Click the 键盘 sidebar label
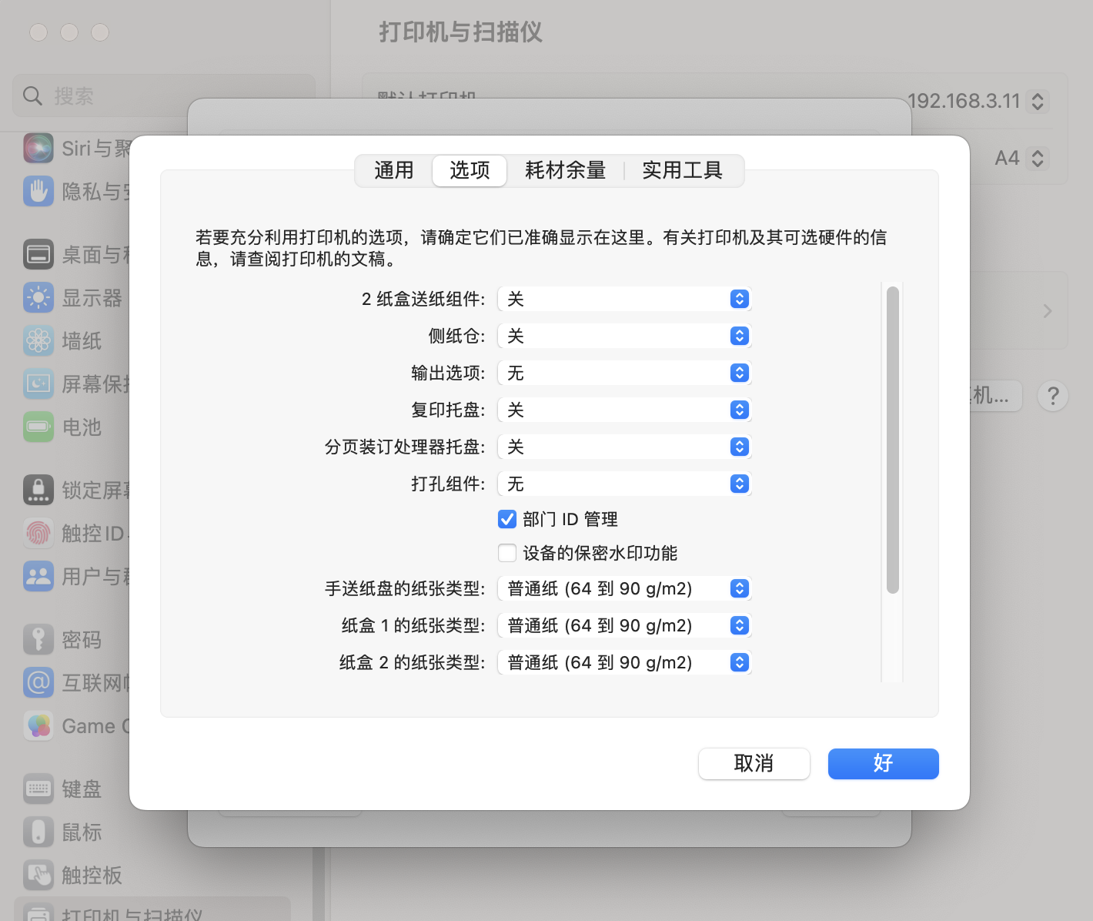1093x921 pixels. [82, 789]
